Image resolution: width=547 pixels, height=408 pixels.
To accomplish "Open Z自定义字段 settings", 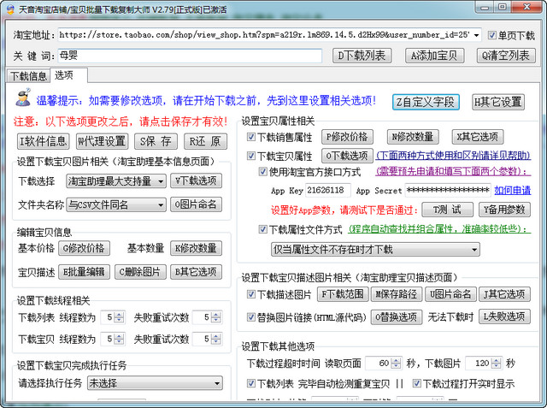I will pyautogui.click(x=426, y=102).
